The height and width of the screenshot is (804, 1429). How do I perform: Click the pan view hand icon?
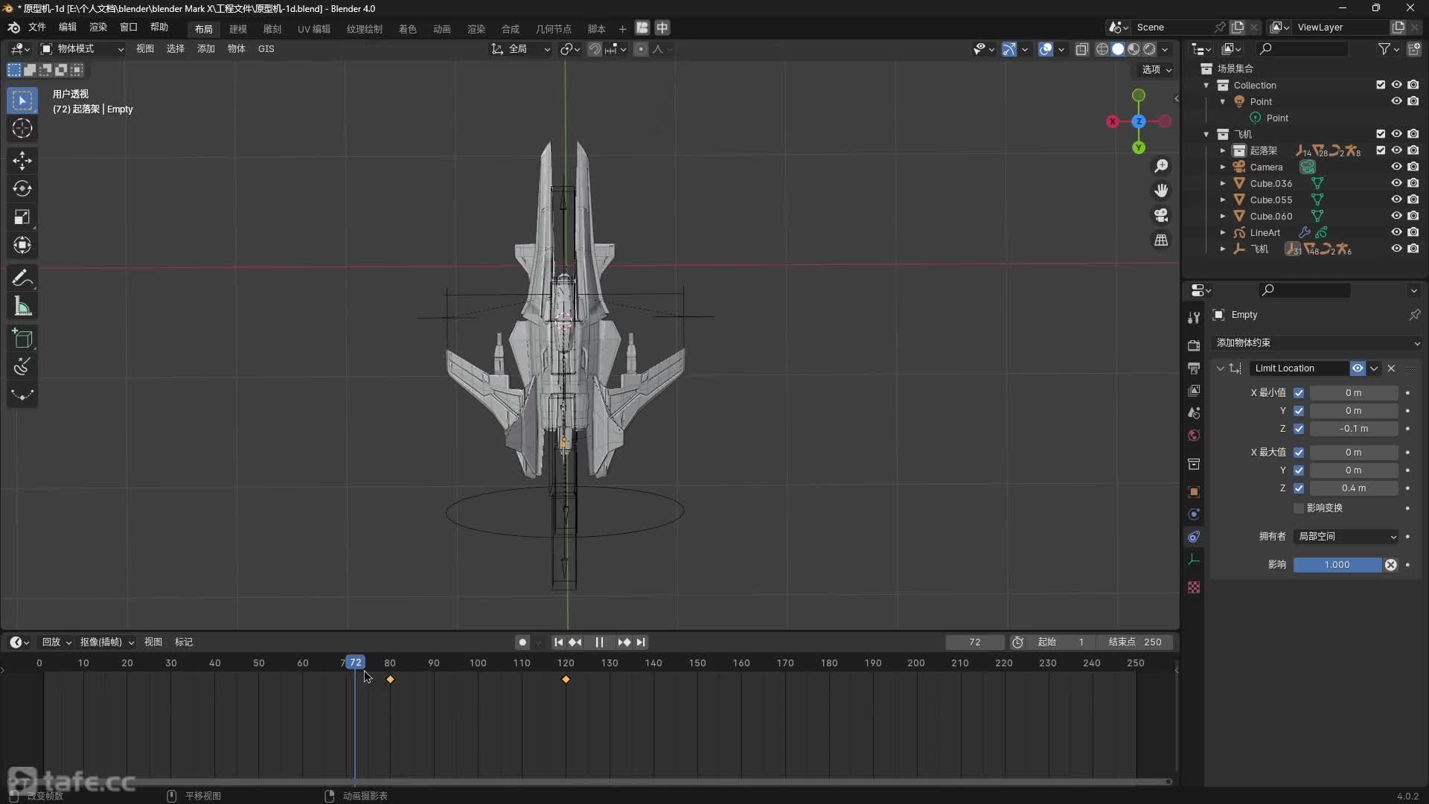pos(1161,191)
